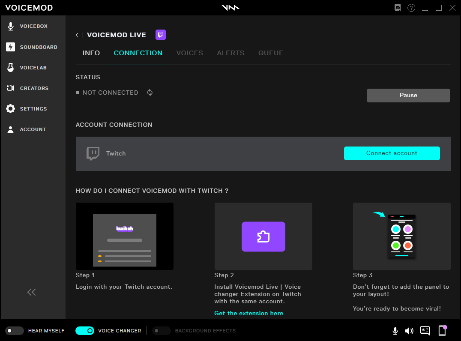Follow the Get the extension here link
The image size is (461, 341).
[249, 313]
